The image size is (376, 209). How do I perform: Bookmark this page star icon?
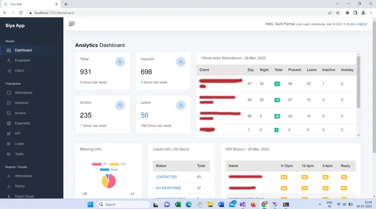click(x=337, y=13)
